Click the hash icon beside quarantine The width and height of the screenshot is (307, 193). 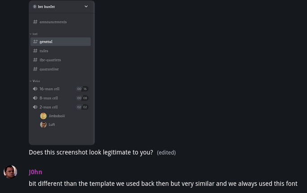click(35, 69)
